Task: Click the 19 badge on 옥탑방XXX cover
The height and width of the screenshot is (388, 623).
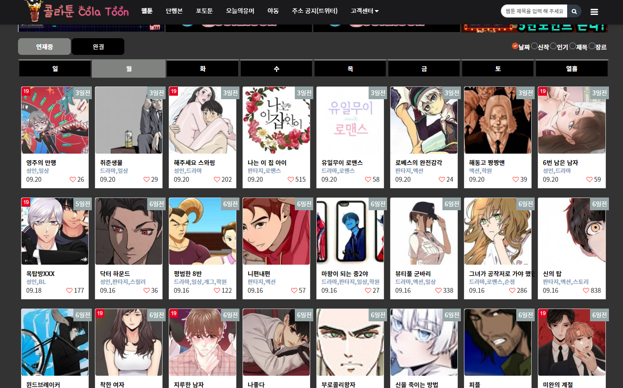Action: coord(26,202)
